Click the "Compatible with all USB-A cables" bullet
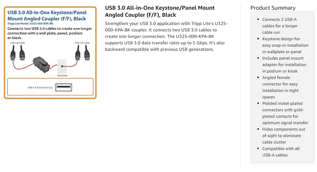Image resolution: width=317 pixels, height=172 pixels. [281, 152]
